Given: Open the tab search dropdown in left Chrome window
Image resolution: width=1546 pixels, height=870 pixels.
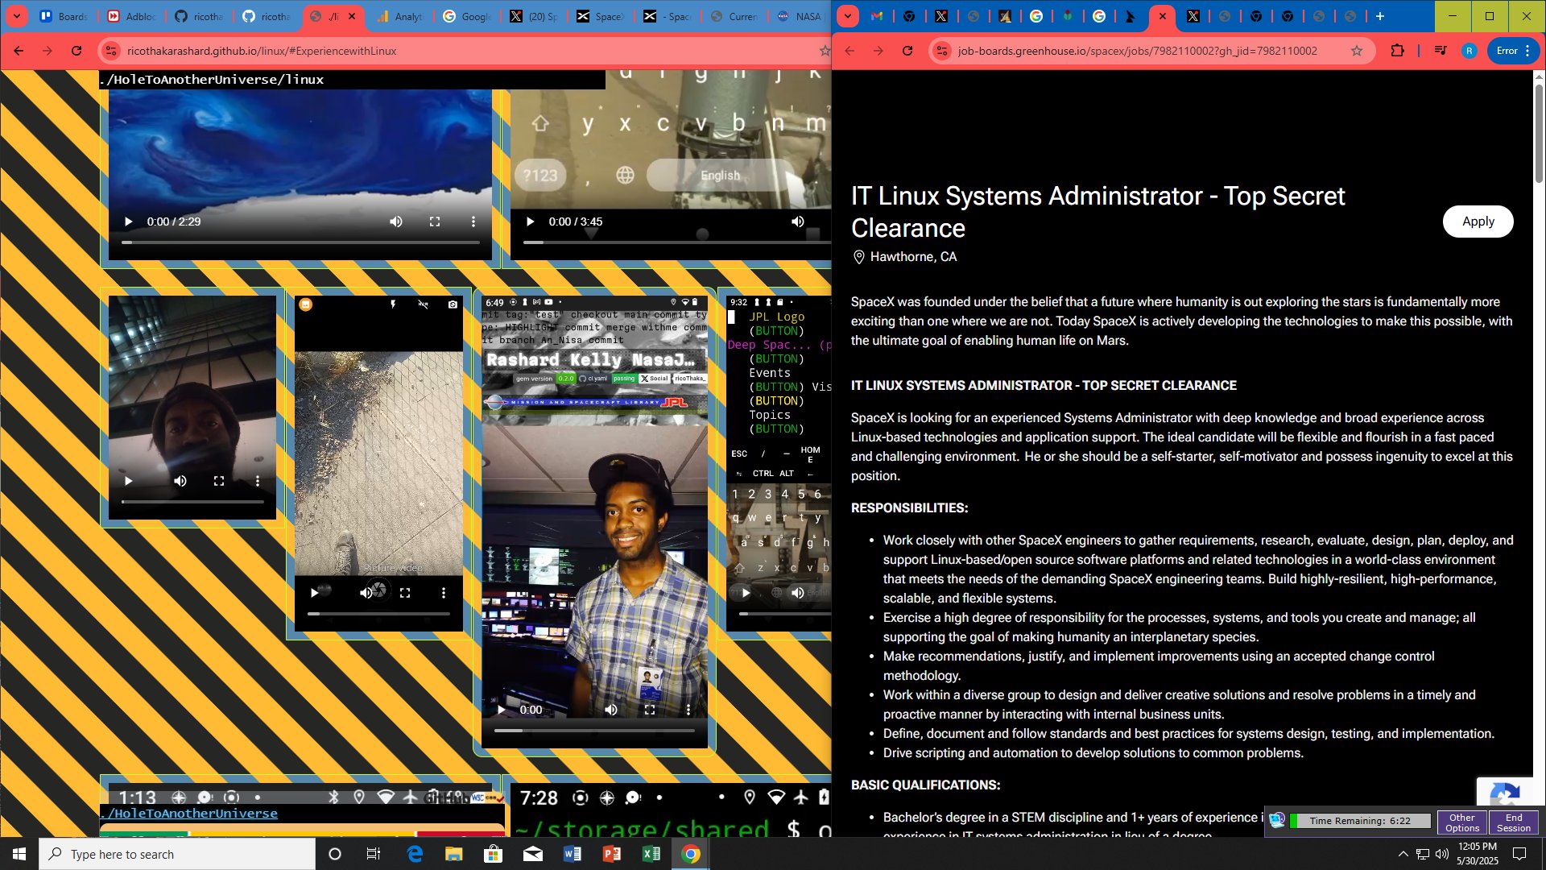Looking at the screenshot, I should pos(16,16).
